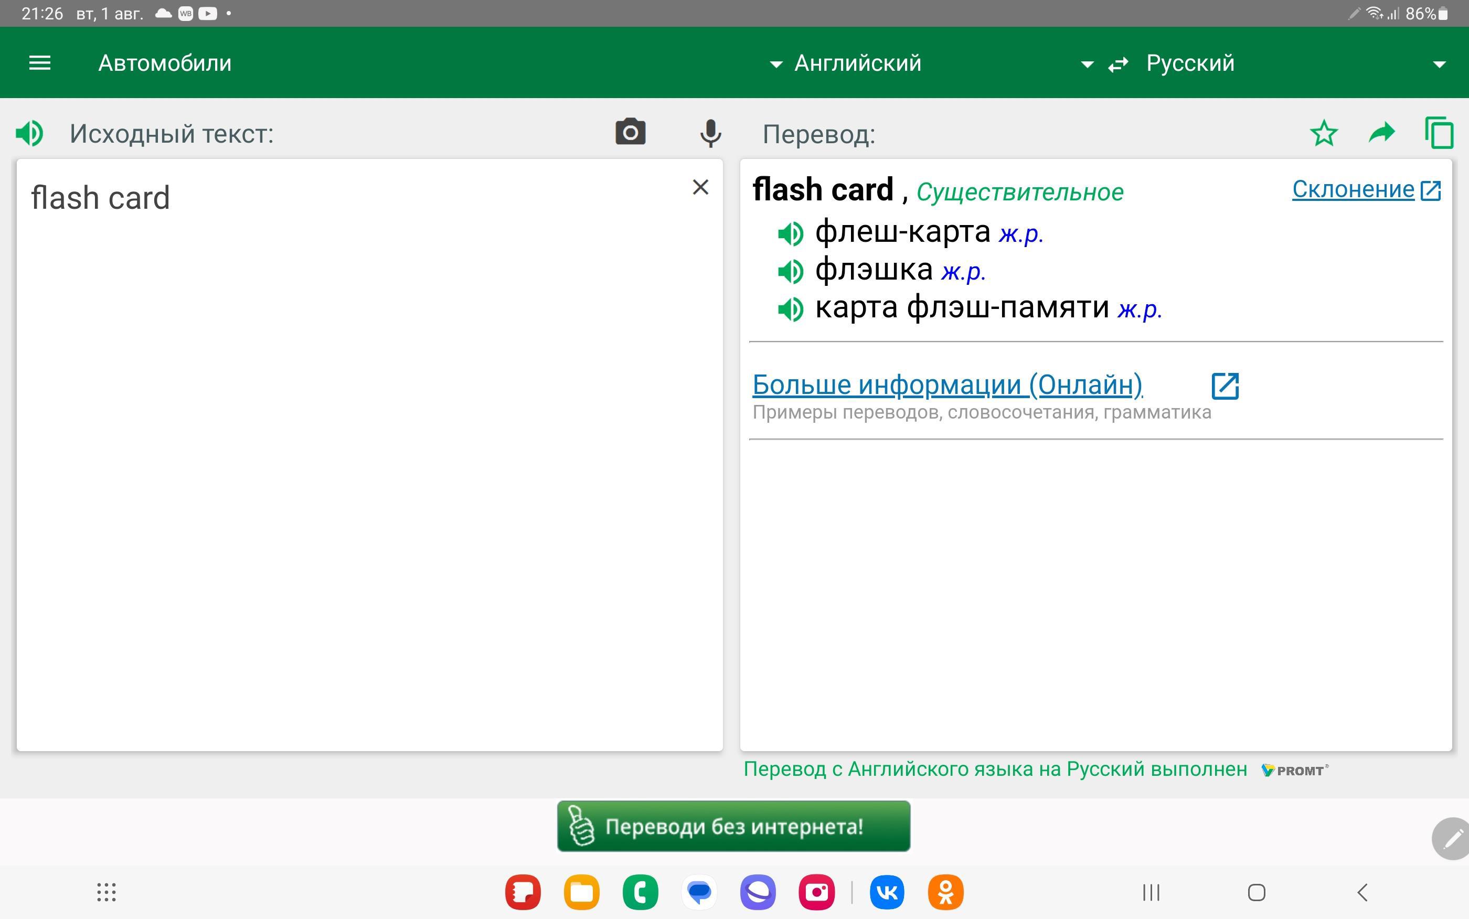Open camera for photo translation
Viewport: 1469px width, 919px height.
[x=630, y=132]
